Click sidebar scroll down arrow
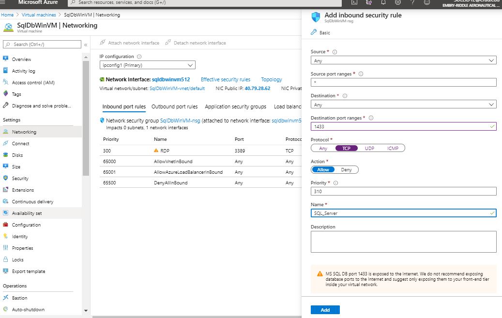The width and height of the screenshot is (502, 318). 86,310
